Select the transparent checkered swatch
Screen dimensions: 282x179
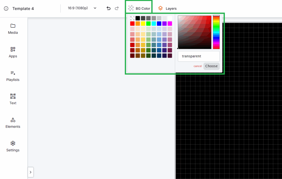132,18
